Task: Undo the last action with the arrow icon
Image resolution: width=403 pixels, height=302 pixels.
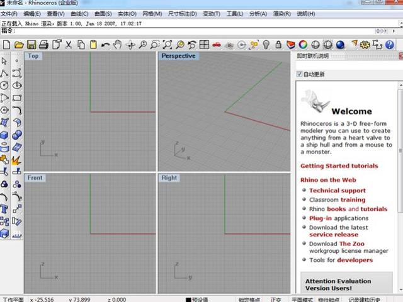Action: coord(105,45)
